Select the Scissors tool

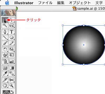(12, 80)
